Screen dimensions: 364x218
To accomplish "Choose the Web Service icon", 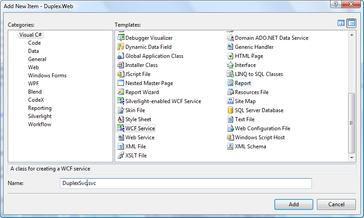I will coord(121,137).
